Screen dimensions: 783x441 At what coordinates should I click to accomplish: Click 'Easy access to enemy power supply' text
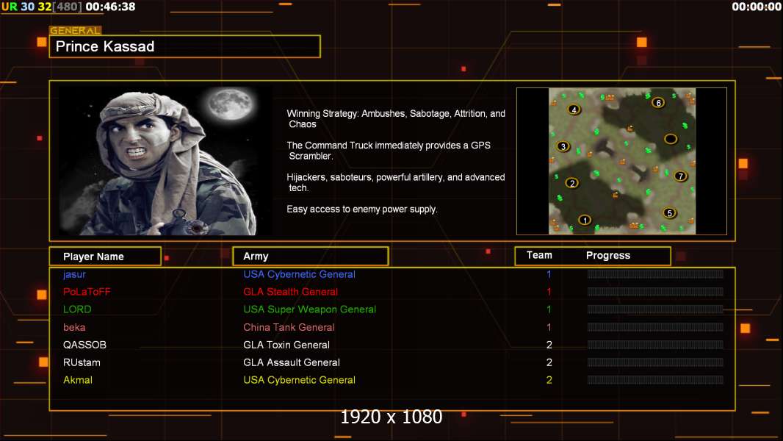pos(362,209)
